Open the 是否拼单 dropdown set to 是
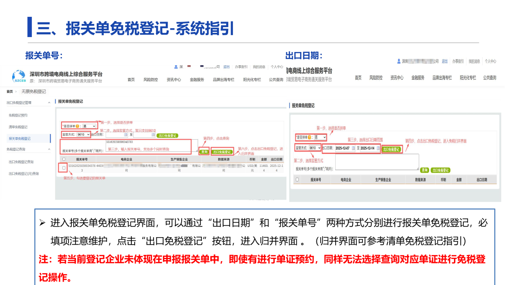The width and height of the screenshot is (507, 285). point(89,126)
